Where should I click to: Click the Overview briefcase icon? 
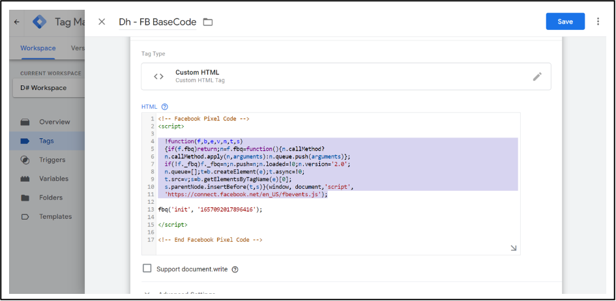pyautogui.click(x=25, y=122)
